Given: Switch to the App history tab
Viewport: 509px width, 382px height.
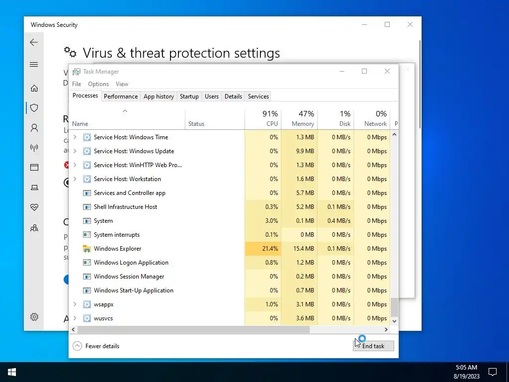Looking at the screenshot, I should 159,96.
